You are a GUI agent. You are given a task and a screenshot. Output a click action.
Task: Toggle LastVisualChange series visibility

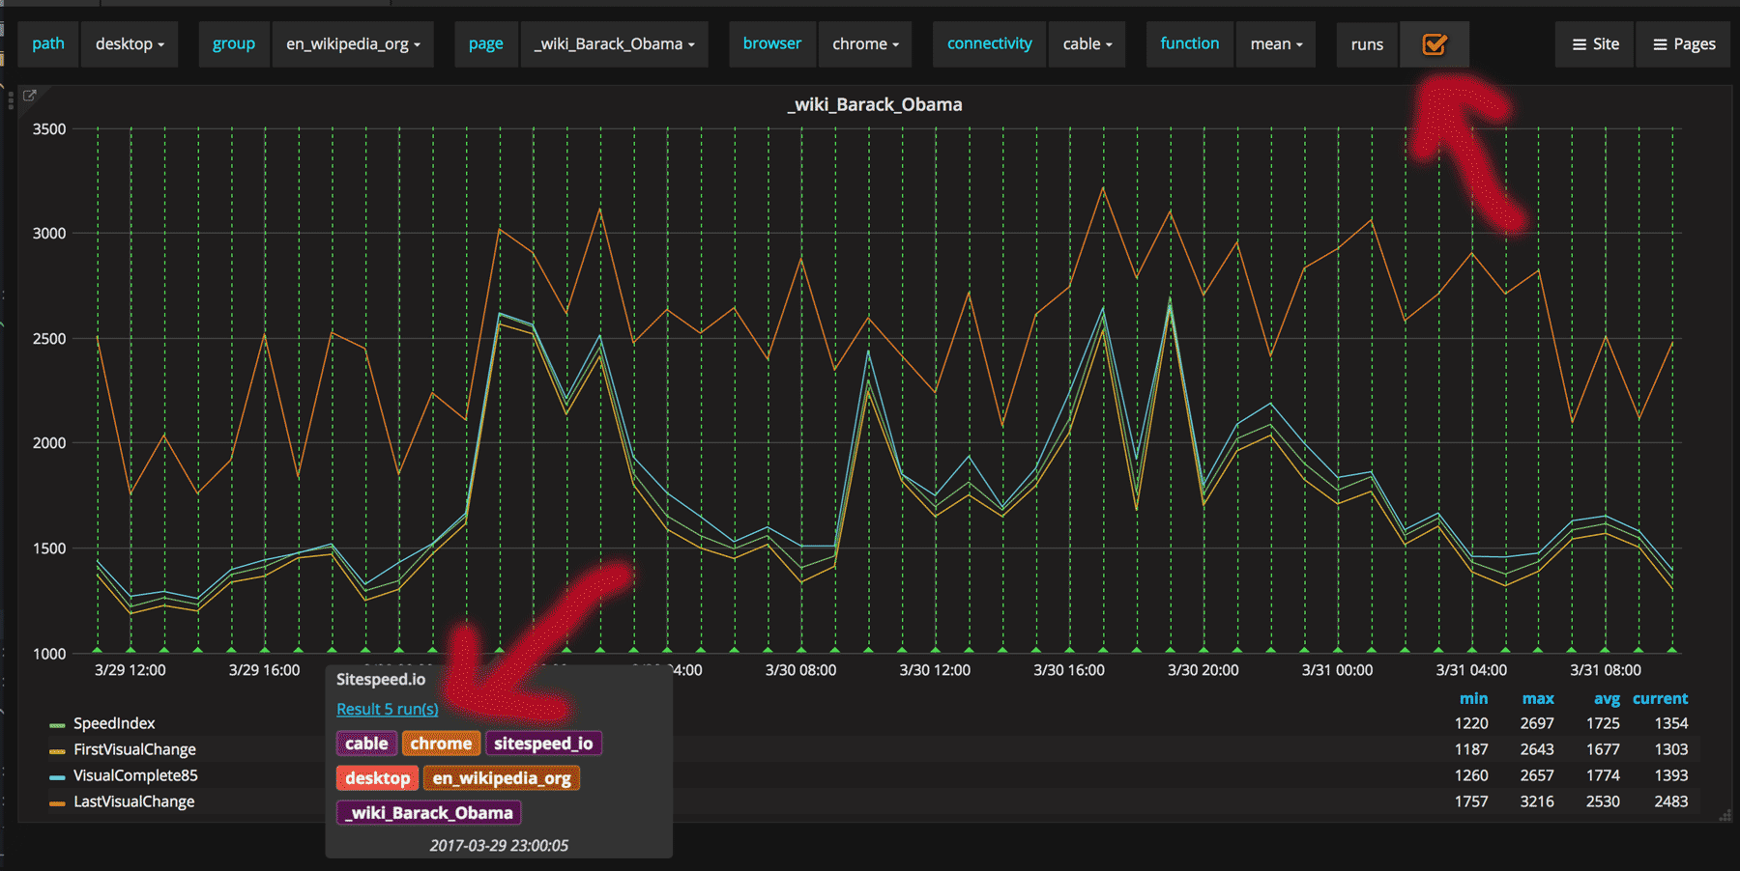pos(133,801)
